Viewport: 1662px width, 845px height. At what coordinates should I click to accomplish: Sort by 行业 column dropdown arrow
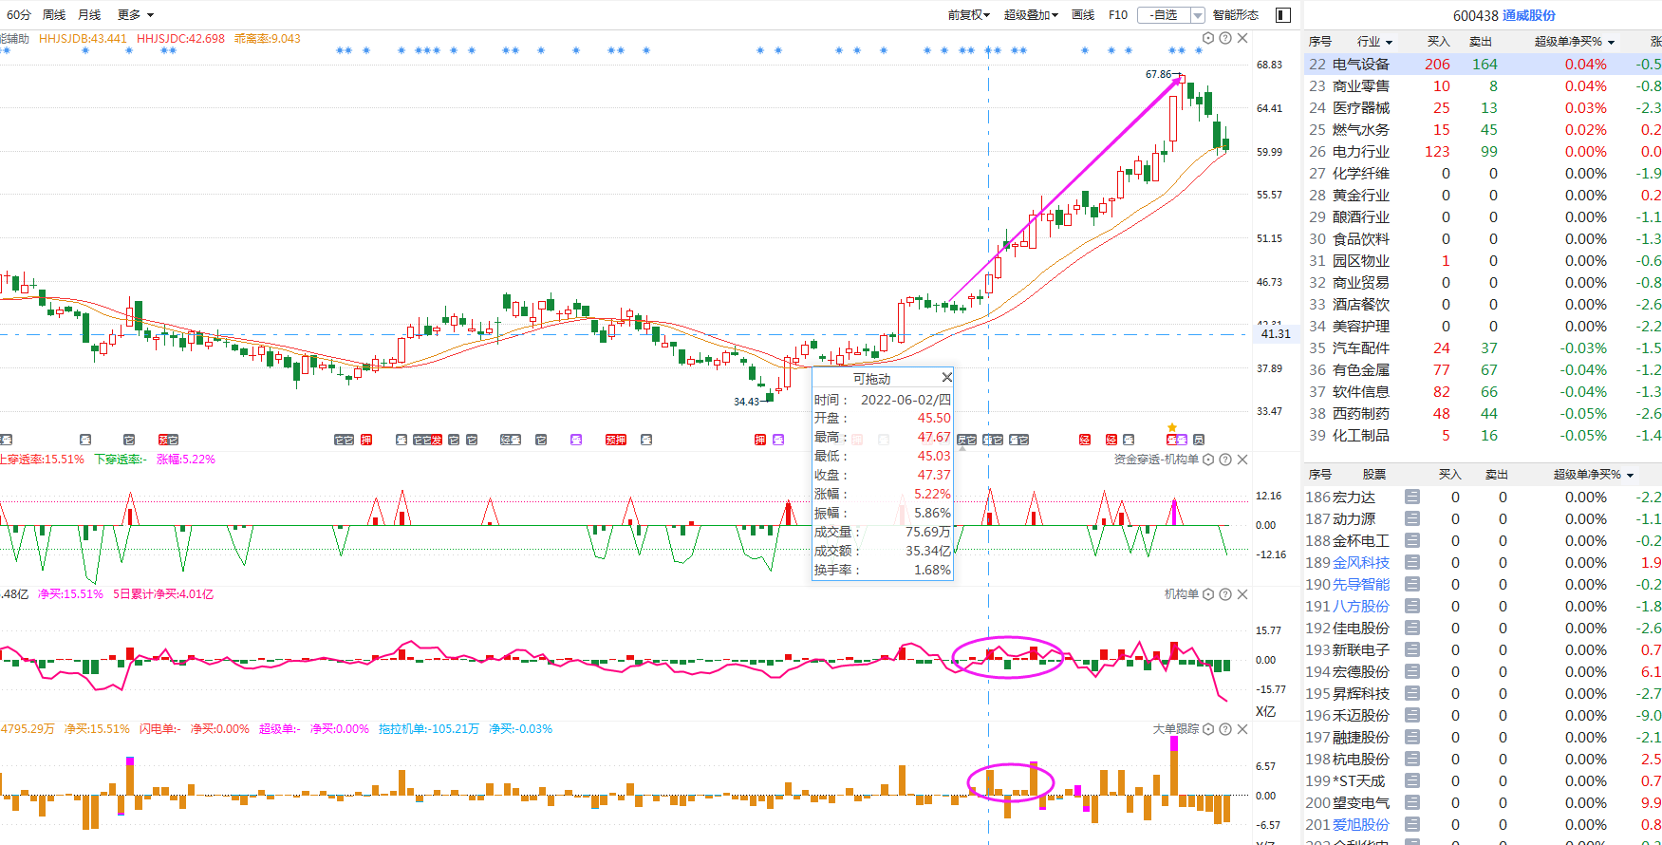tap(1390, 43)
